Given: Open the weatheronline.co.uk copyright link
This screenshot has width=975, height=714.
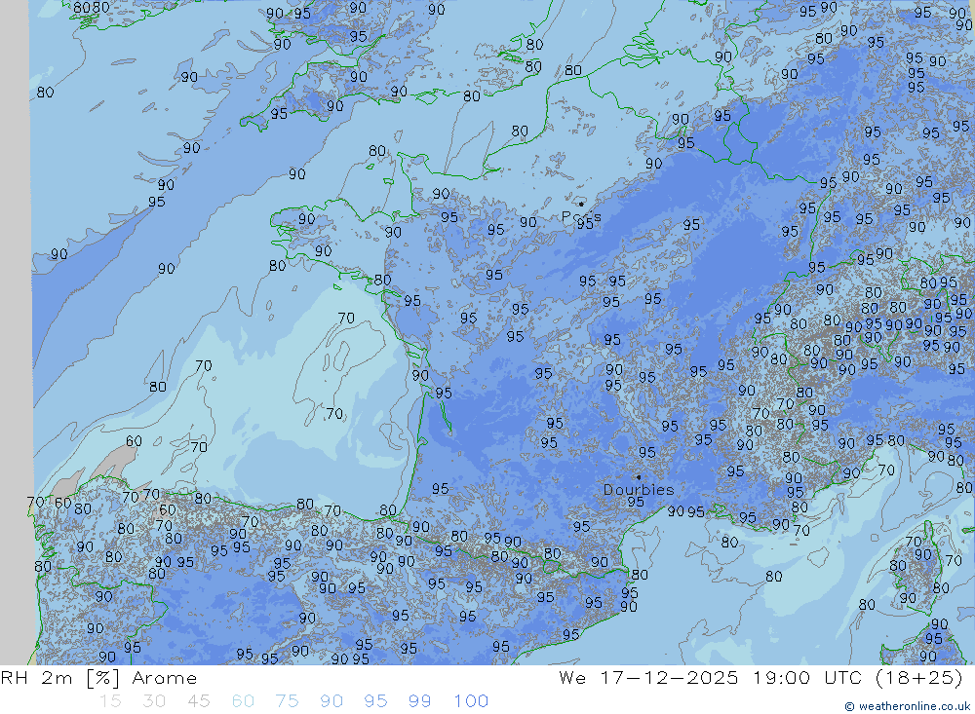Looking at the screenshot, I should 907,706.
